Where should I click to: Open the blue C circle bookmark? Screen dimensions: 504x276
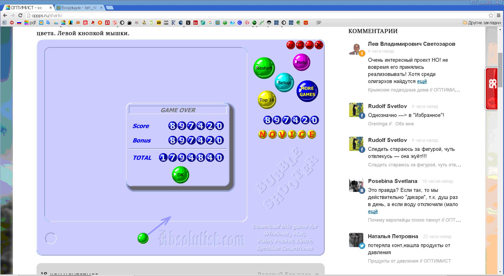(x=240, y=23)
